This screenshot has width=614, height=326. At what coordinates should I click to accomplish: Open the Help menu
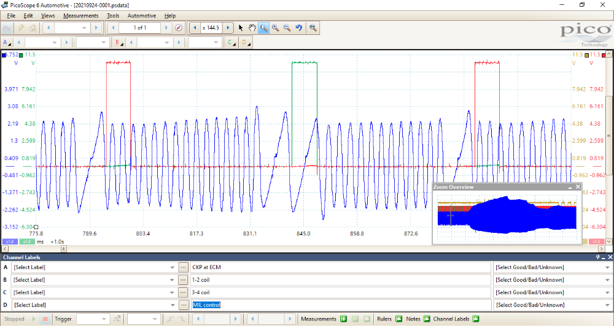click(170, 16)
